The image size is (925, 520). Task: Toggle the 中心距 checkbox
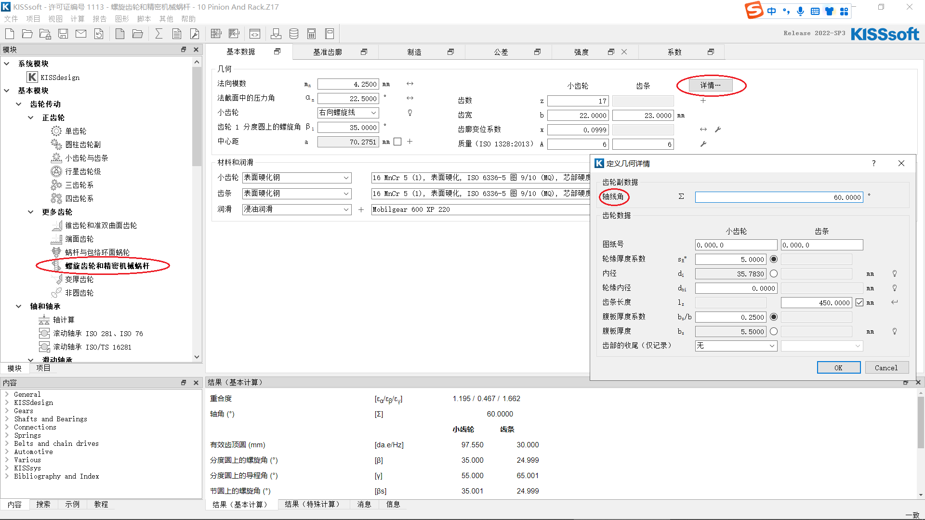397,142
